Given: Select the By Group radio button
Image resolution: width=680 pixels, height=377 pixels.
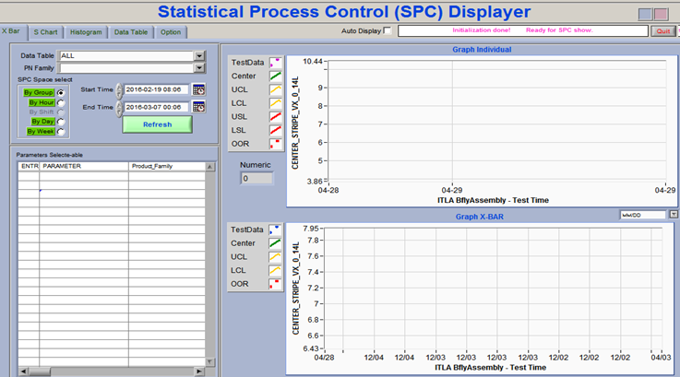Looking at the screenshot, I should coord(61,93).
